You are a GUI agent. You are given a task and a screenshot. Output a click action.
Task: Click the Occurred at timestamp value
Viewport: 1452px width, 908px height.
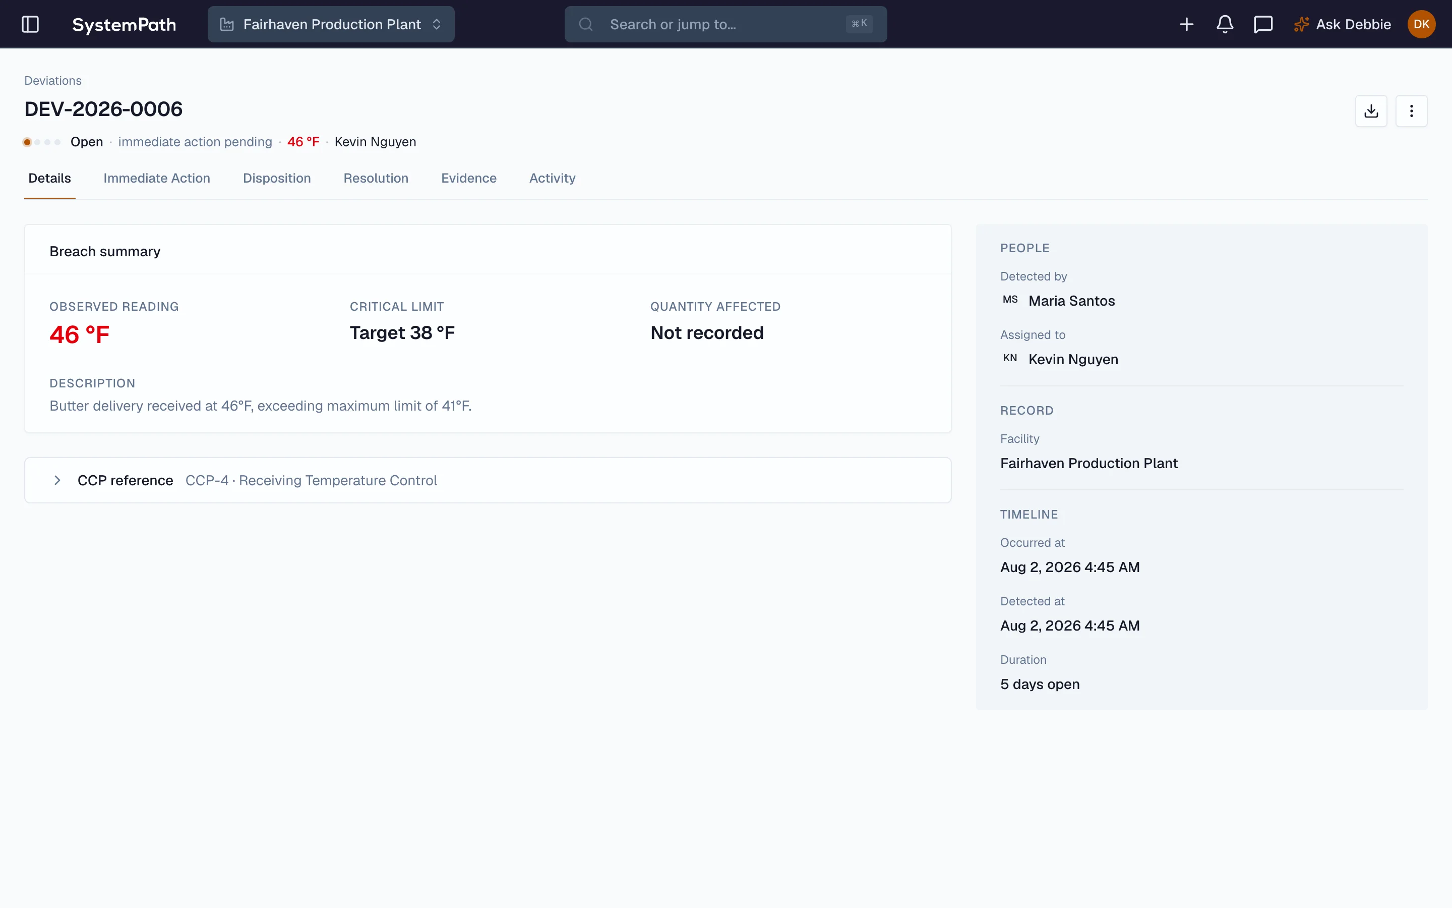pos(1070,567)
